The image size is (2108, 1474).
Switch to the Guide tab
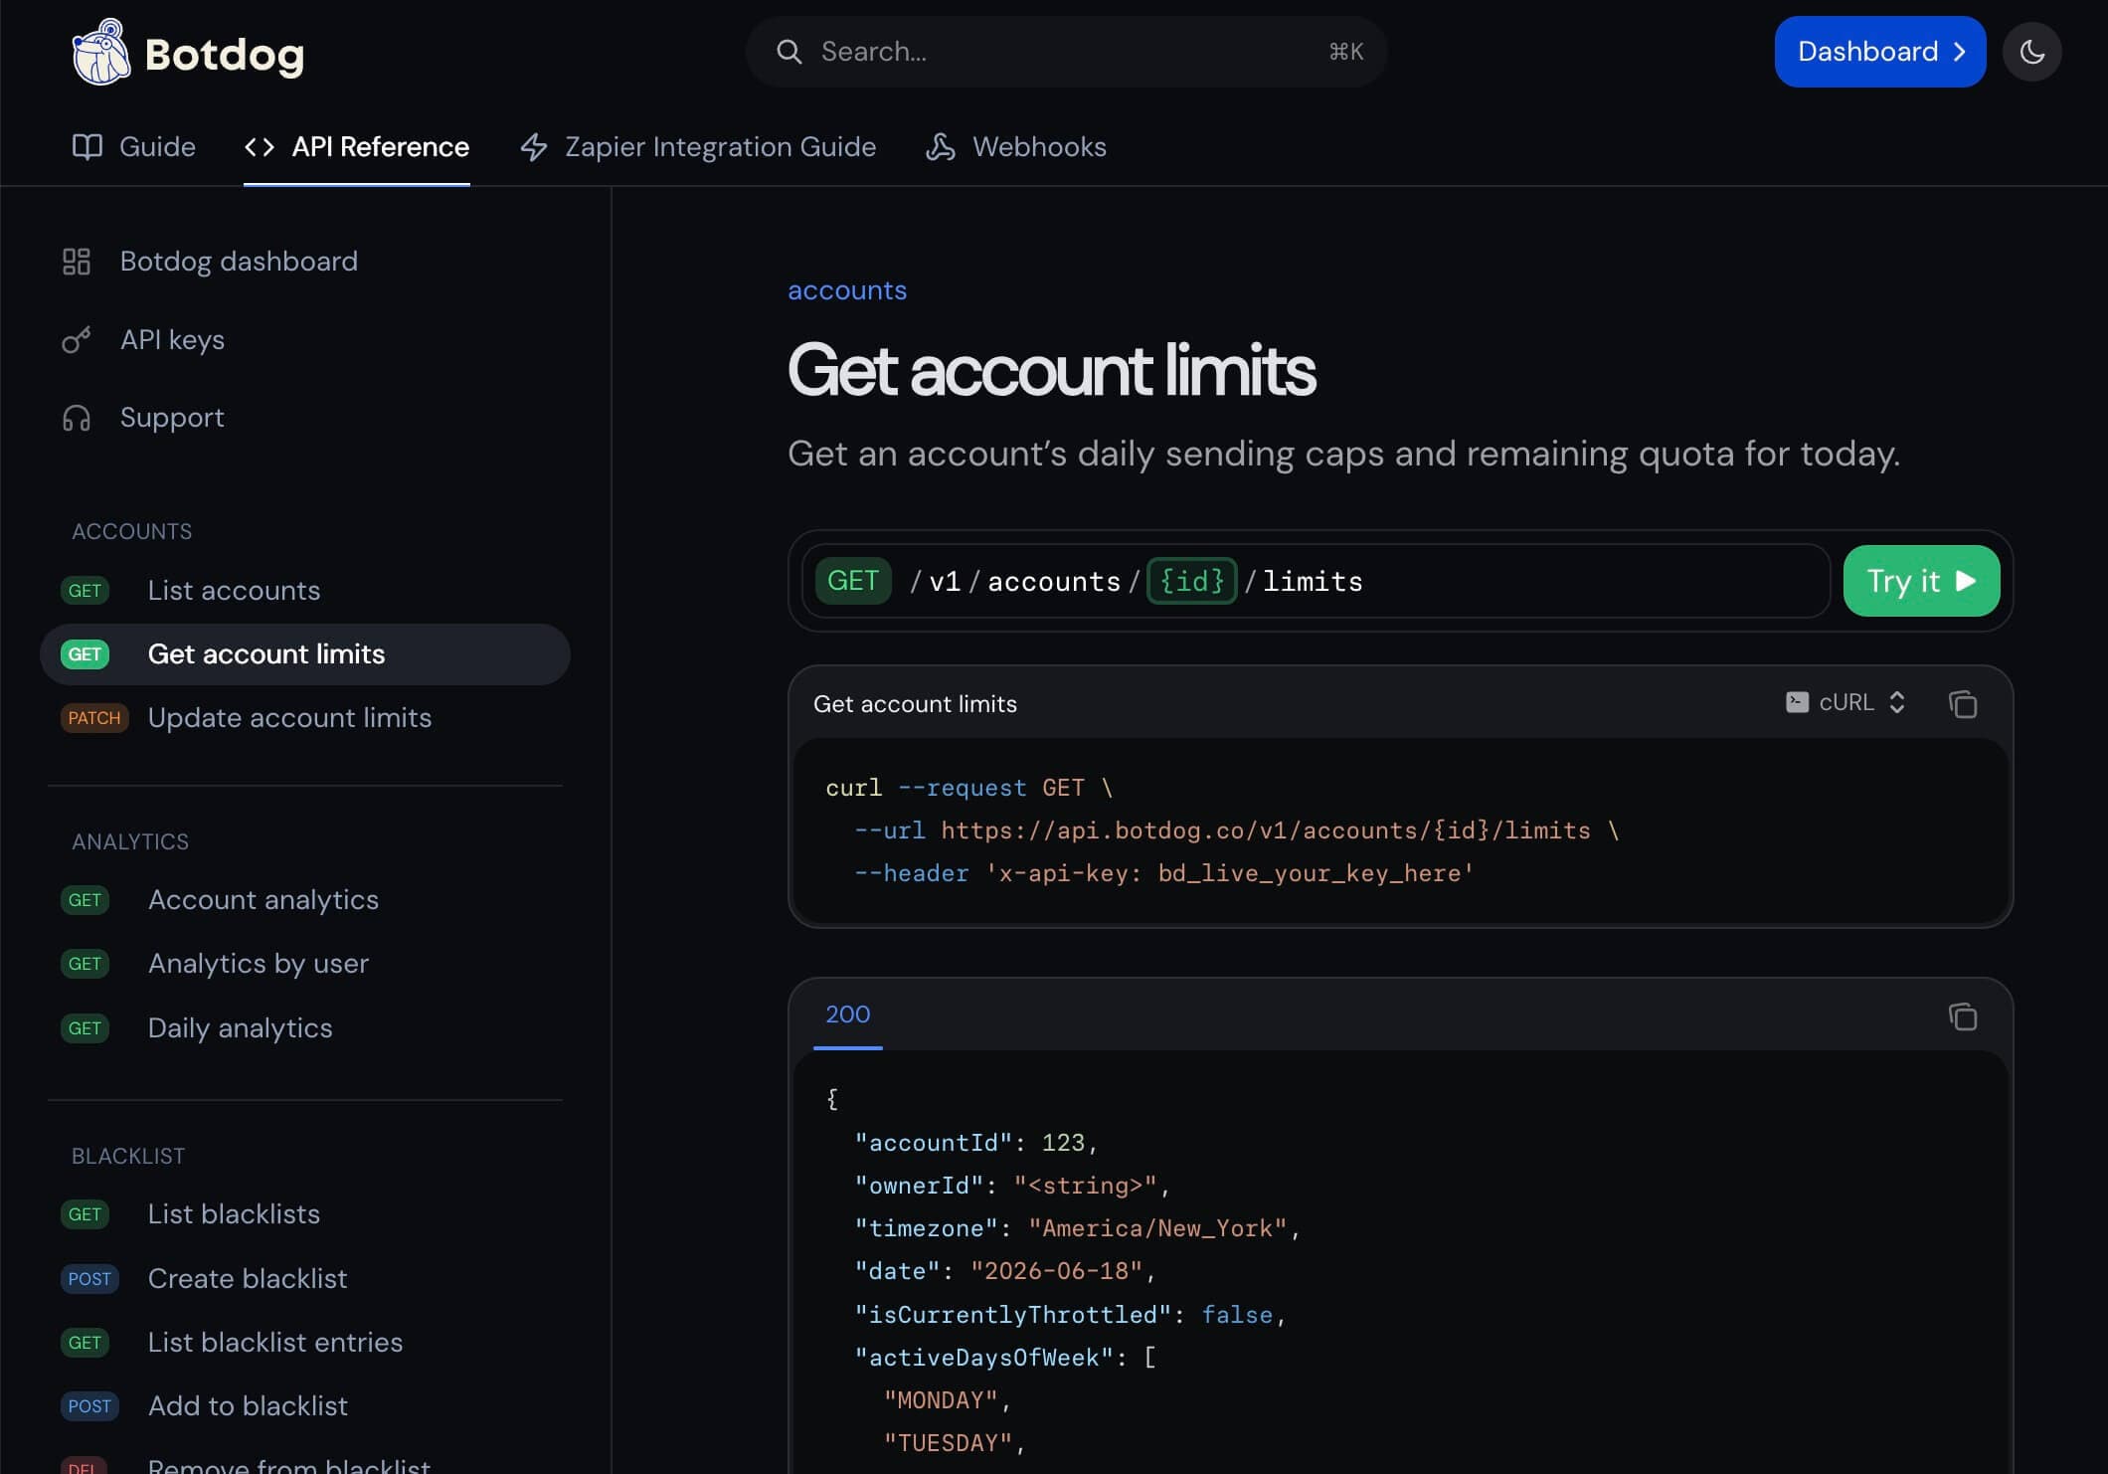[x=134, y=147]
